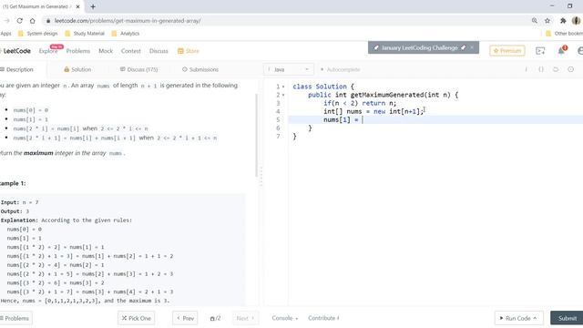Open the Chrome profile avatar

577,21
